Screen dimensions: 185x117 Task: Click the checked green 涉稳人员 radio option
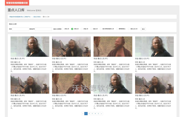tap(72, 29)
